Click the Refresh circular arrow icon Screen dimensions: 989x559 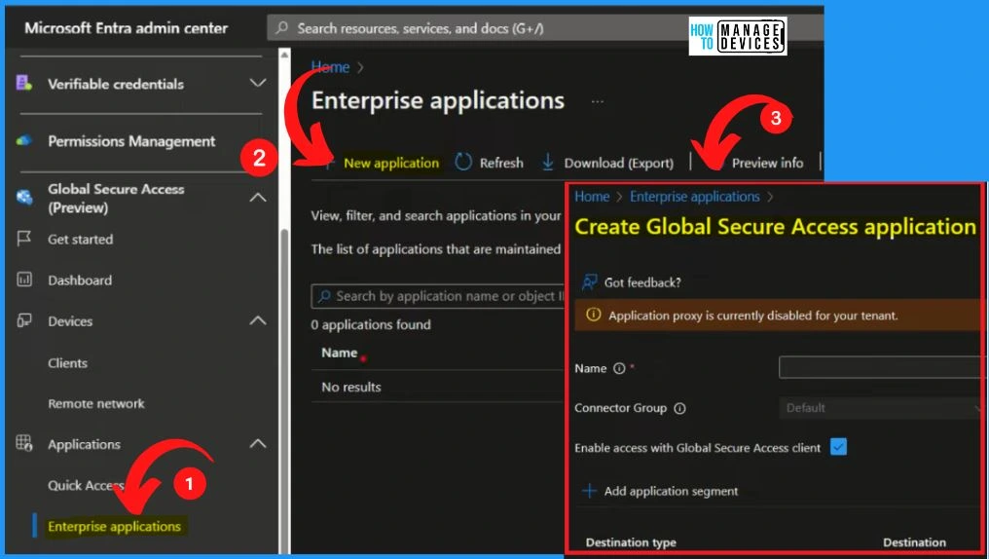(x=463, y=162)
